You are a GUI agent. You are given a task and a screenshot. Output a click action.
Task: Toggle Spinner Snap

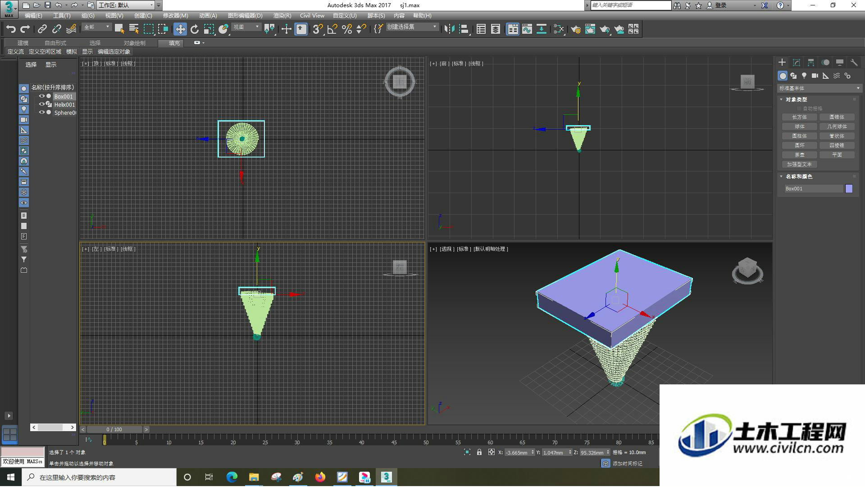pyautogui.click(x=361, y=29)
